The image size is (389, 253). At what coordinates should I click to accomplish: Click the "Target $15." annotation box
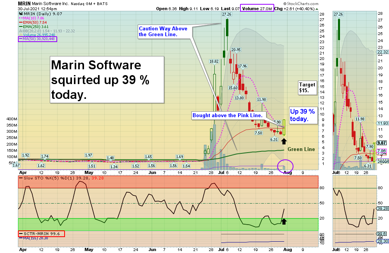[307, 88]
